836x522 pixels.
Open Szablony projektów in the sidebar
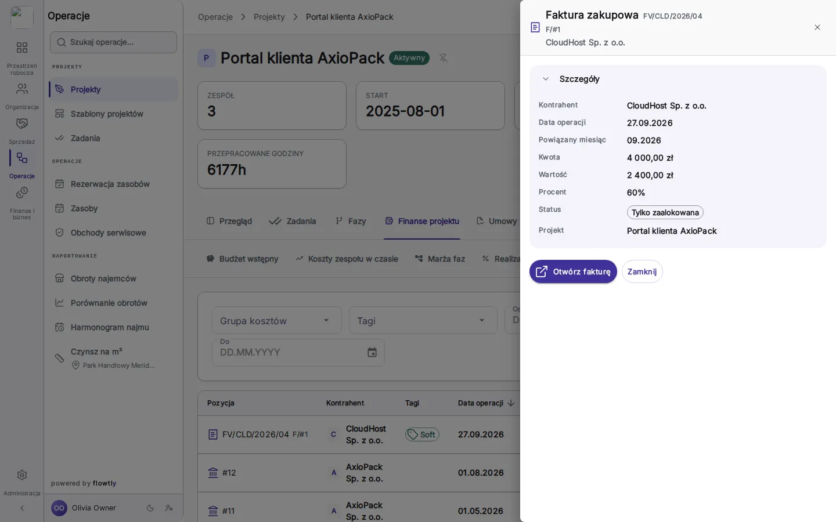click(114, 114)
